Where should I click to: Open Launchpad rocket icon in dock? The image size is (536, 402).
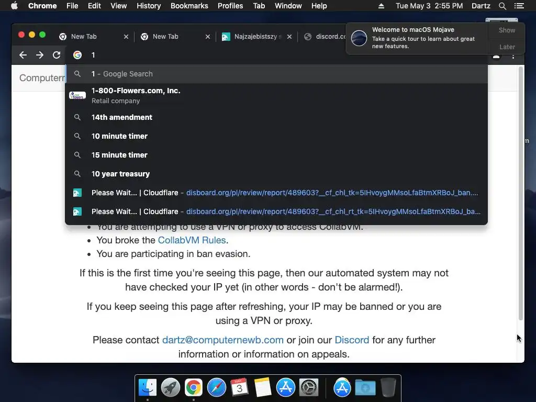[x=170, y=388]
